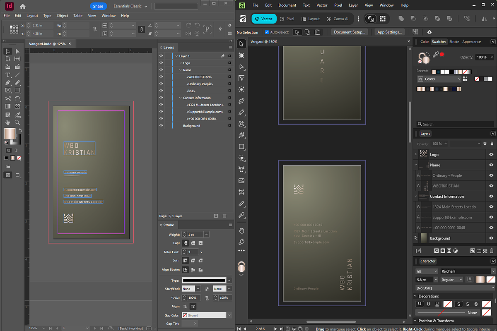Select Affinity Move tool
Screen dimensions: 497x331
point(242,44)
